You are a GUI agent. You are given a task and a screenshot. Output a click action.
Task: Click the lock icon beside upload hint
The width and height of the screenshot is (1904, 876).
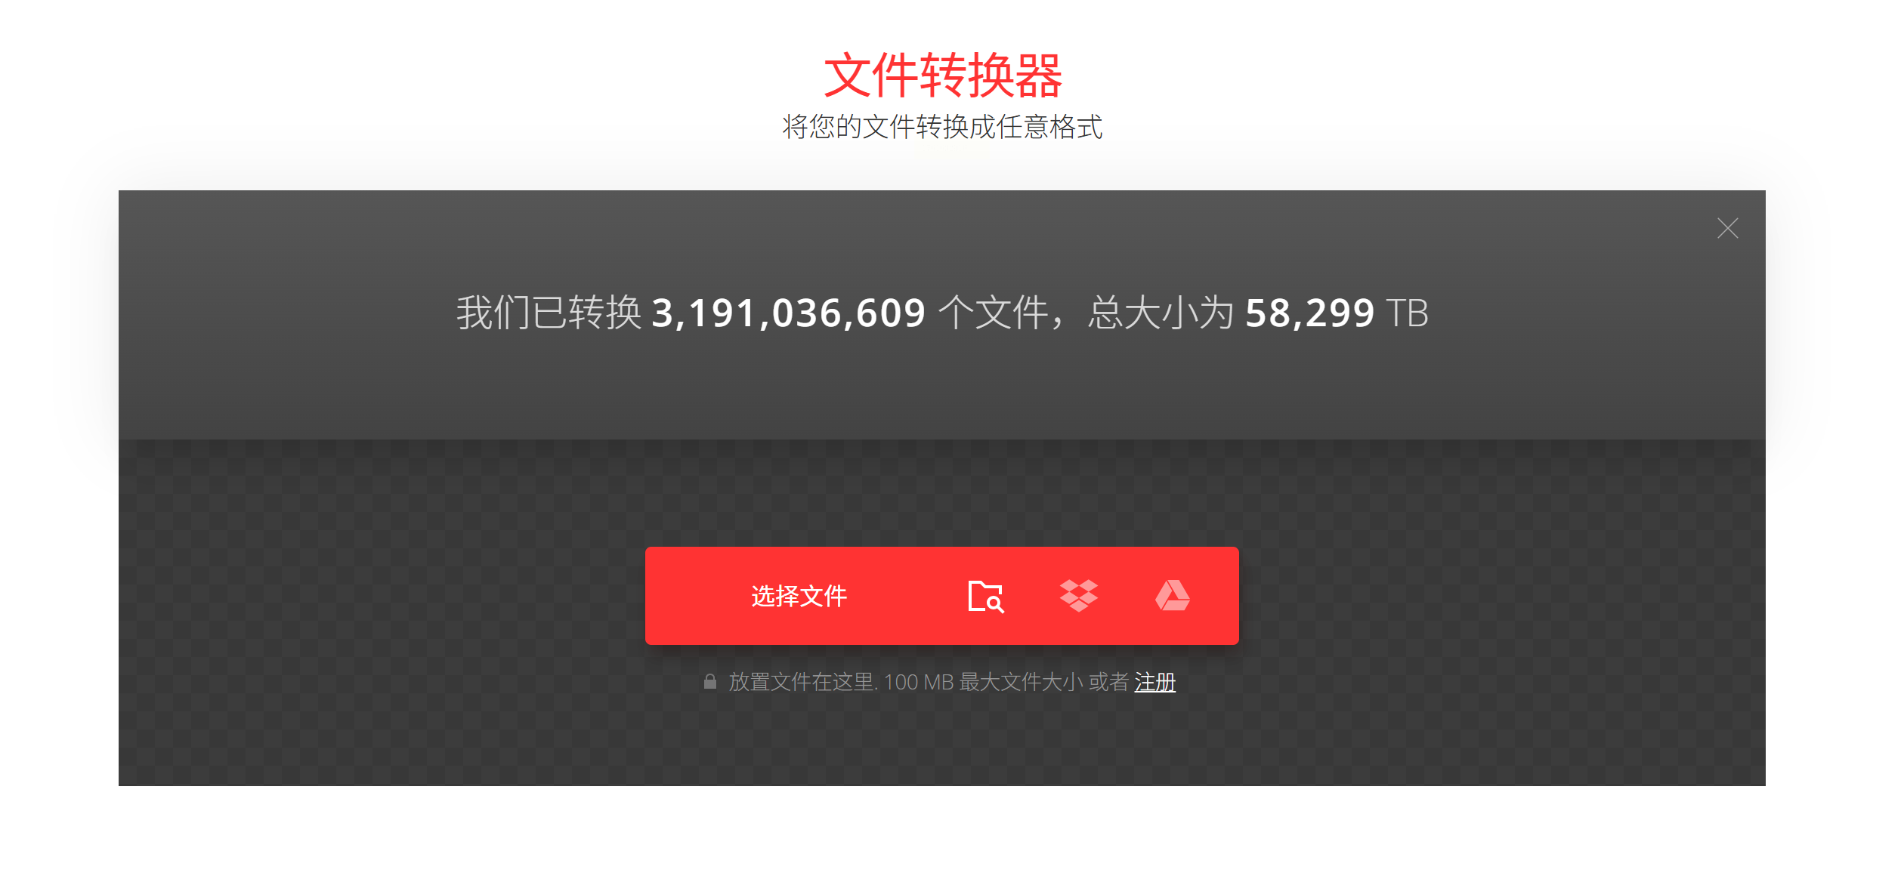pyautogui.click(x=709, y=682)
